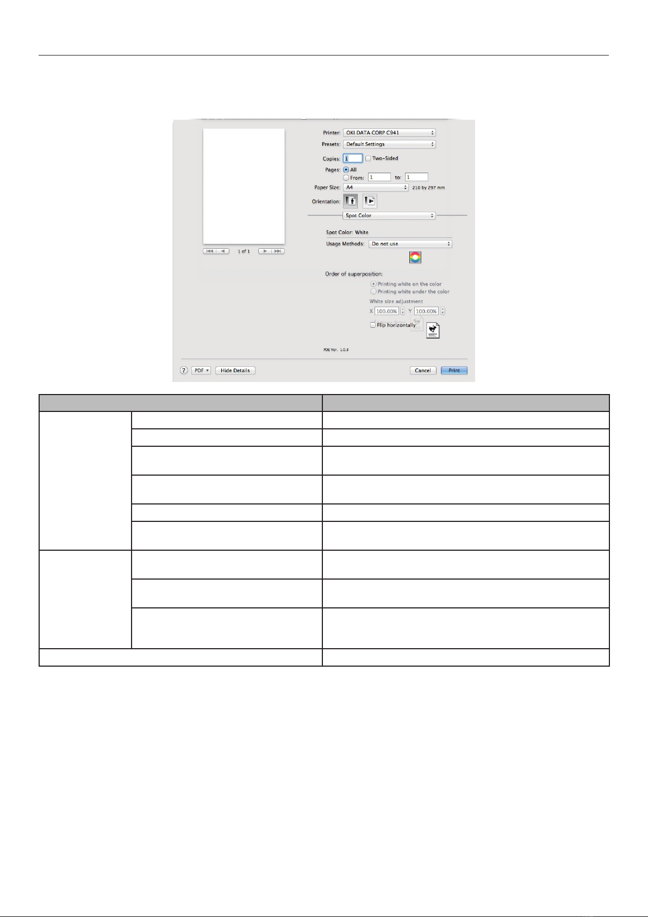Open the Paper Size A4 dropdown
Image resolution: width=648 pixels, height=917 pixels.
[376, 187]
